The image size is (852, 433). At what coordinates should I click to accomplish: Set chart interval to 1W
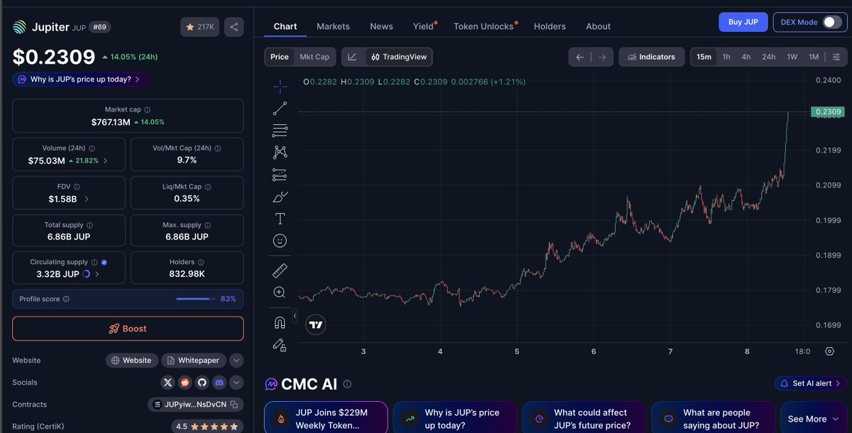[792, 57]
